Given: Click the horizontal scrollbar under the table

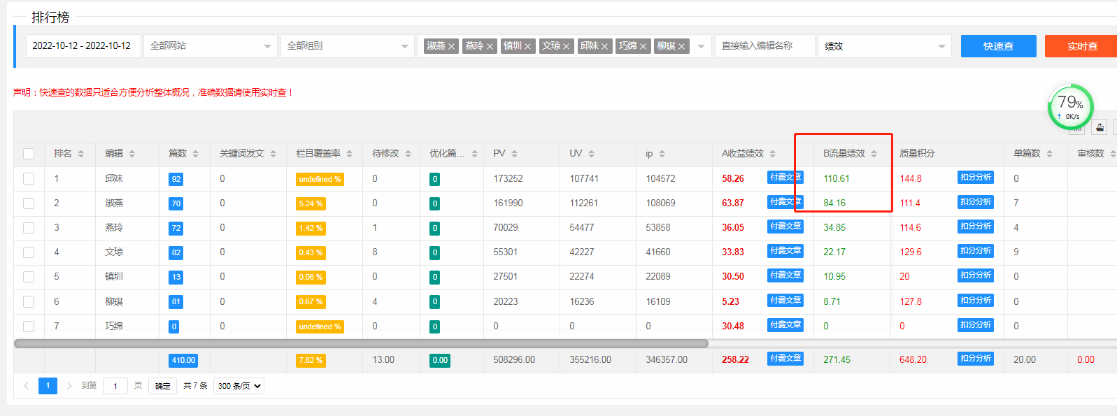Looking at the screenshot, I should tap(361, 343).
